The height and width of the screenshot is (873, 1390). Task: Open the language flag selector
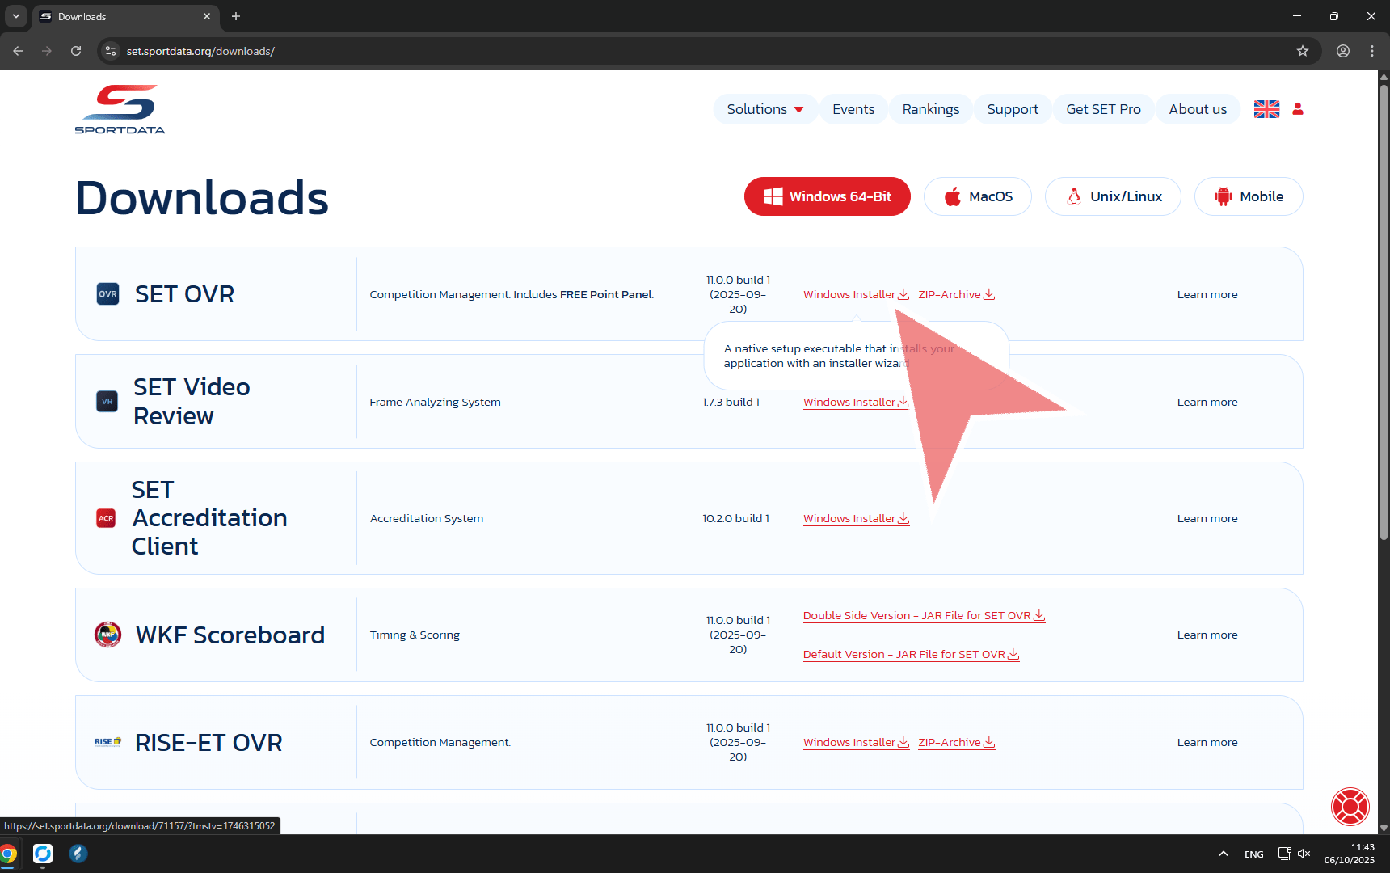click(1266, 109)
